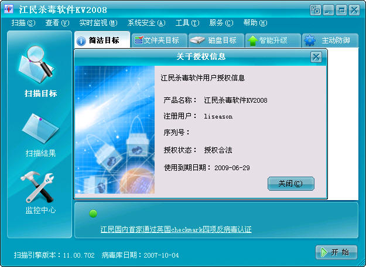This screenshot has height=267, width=366.
Task: Open the 工具(T) menu
Action: point(187,23)
